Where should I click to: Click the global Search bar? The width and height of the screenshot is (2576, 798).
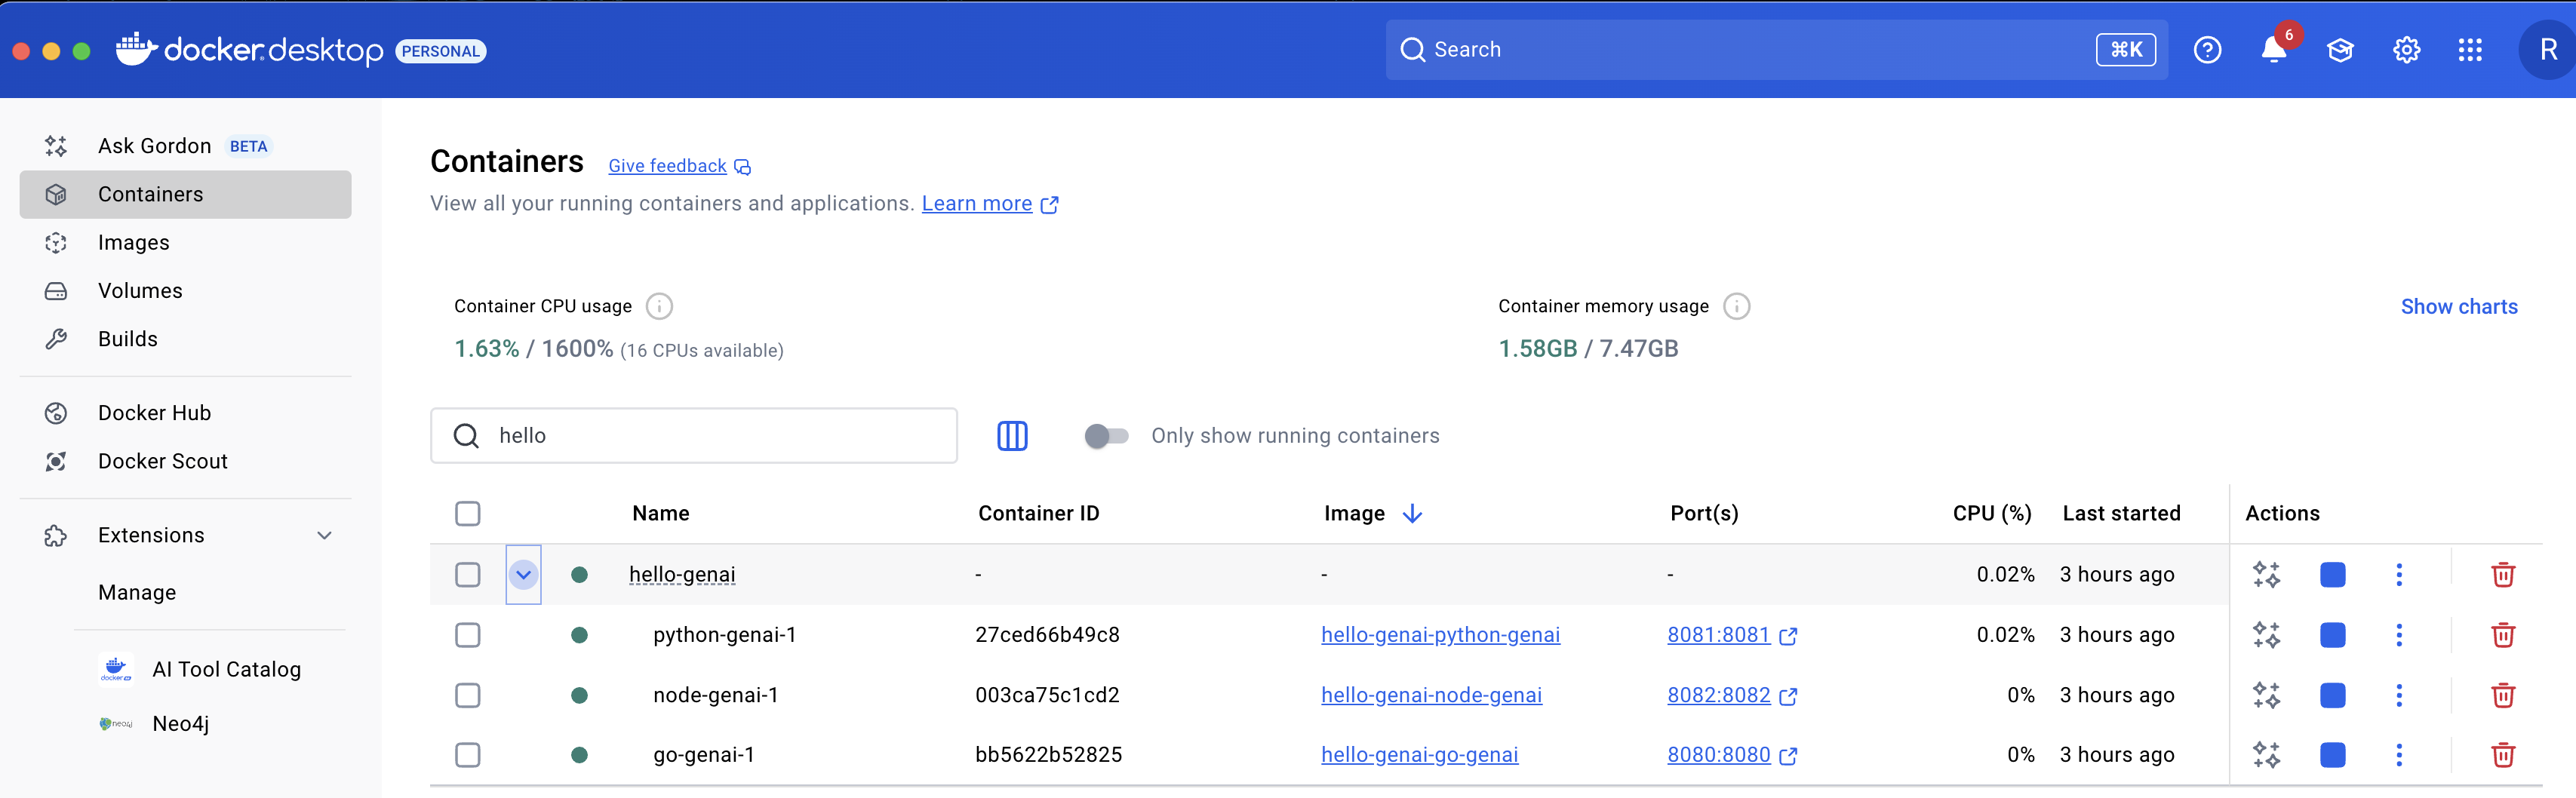[x=1776, y=50]
